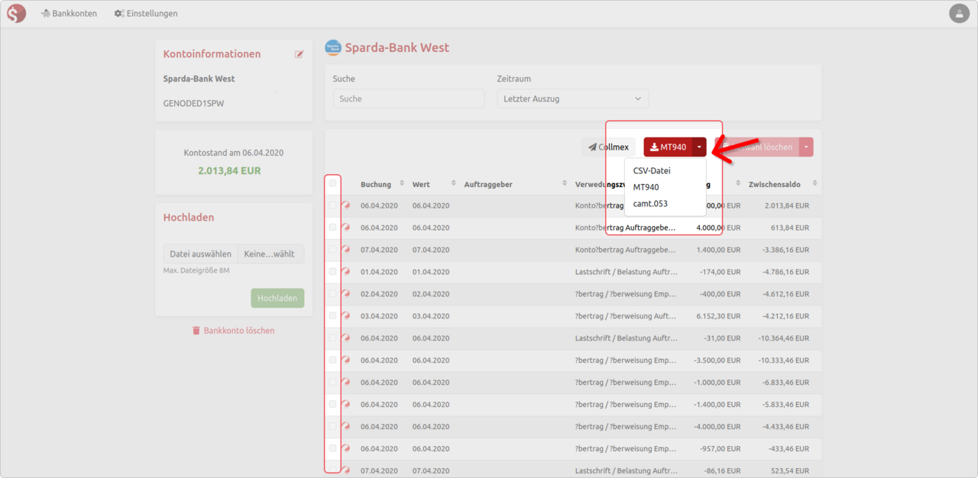Toggle the MT940 export dropdown arrow
The image size is (978, 478).
[x=698, y=147]
